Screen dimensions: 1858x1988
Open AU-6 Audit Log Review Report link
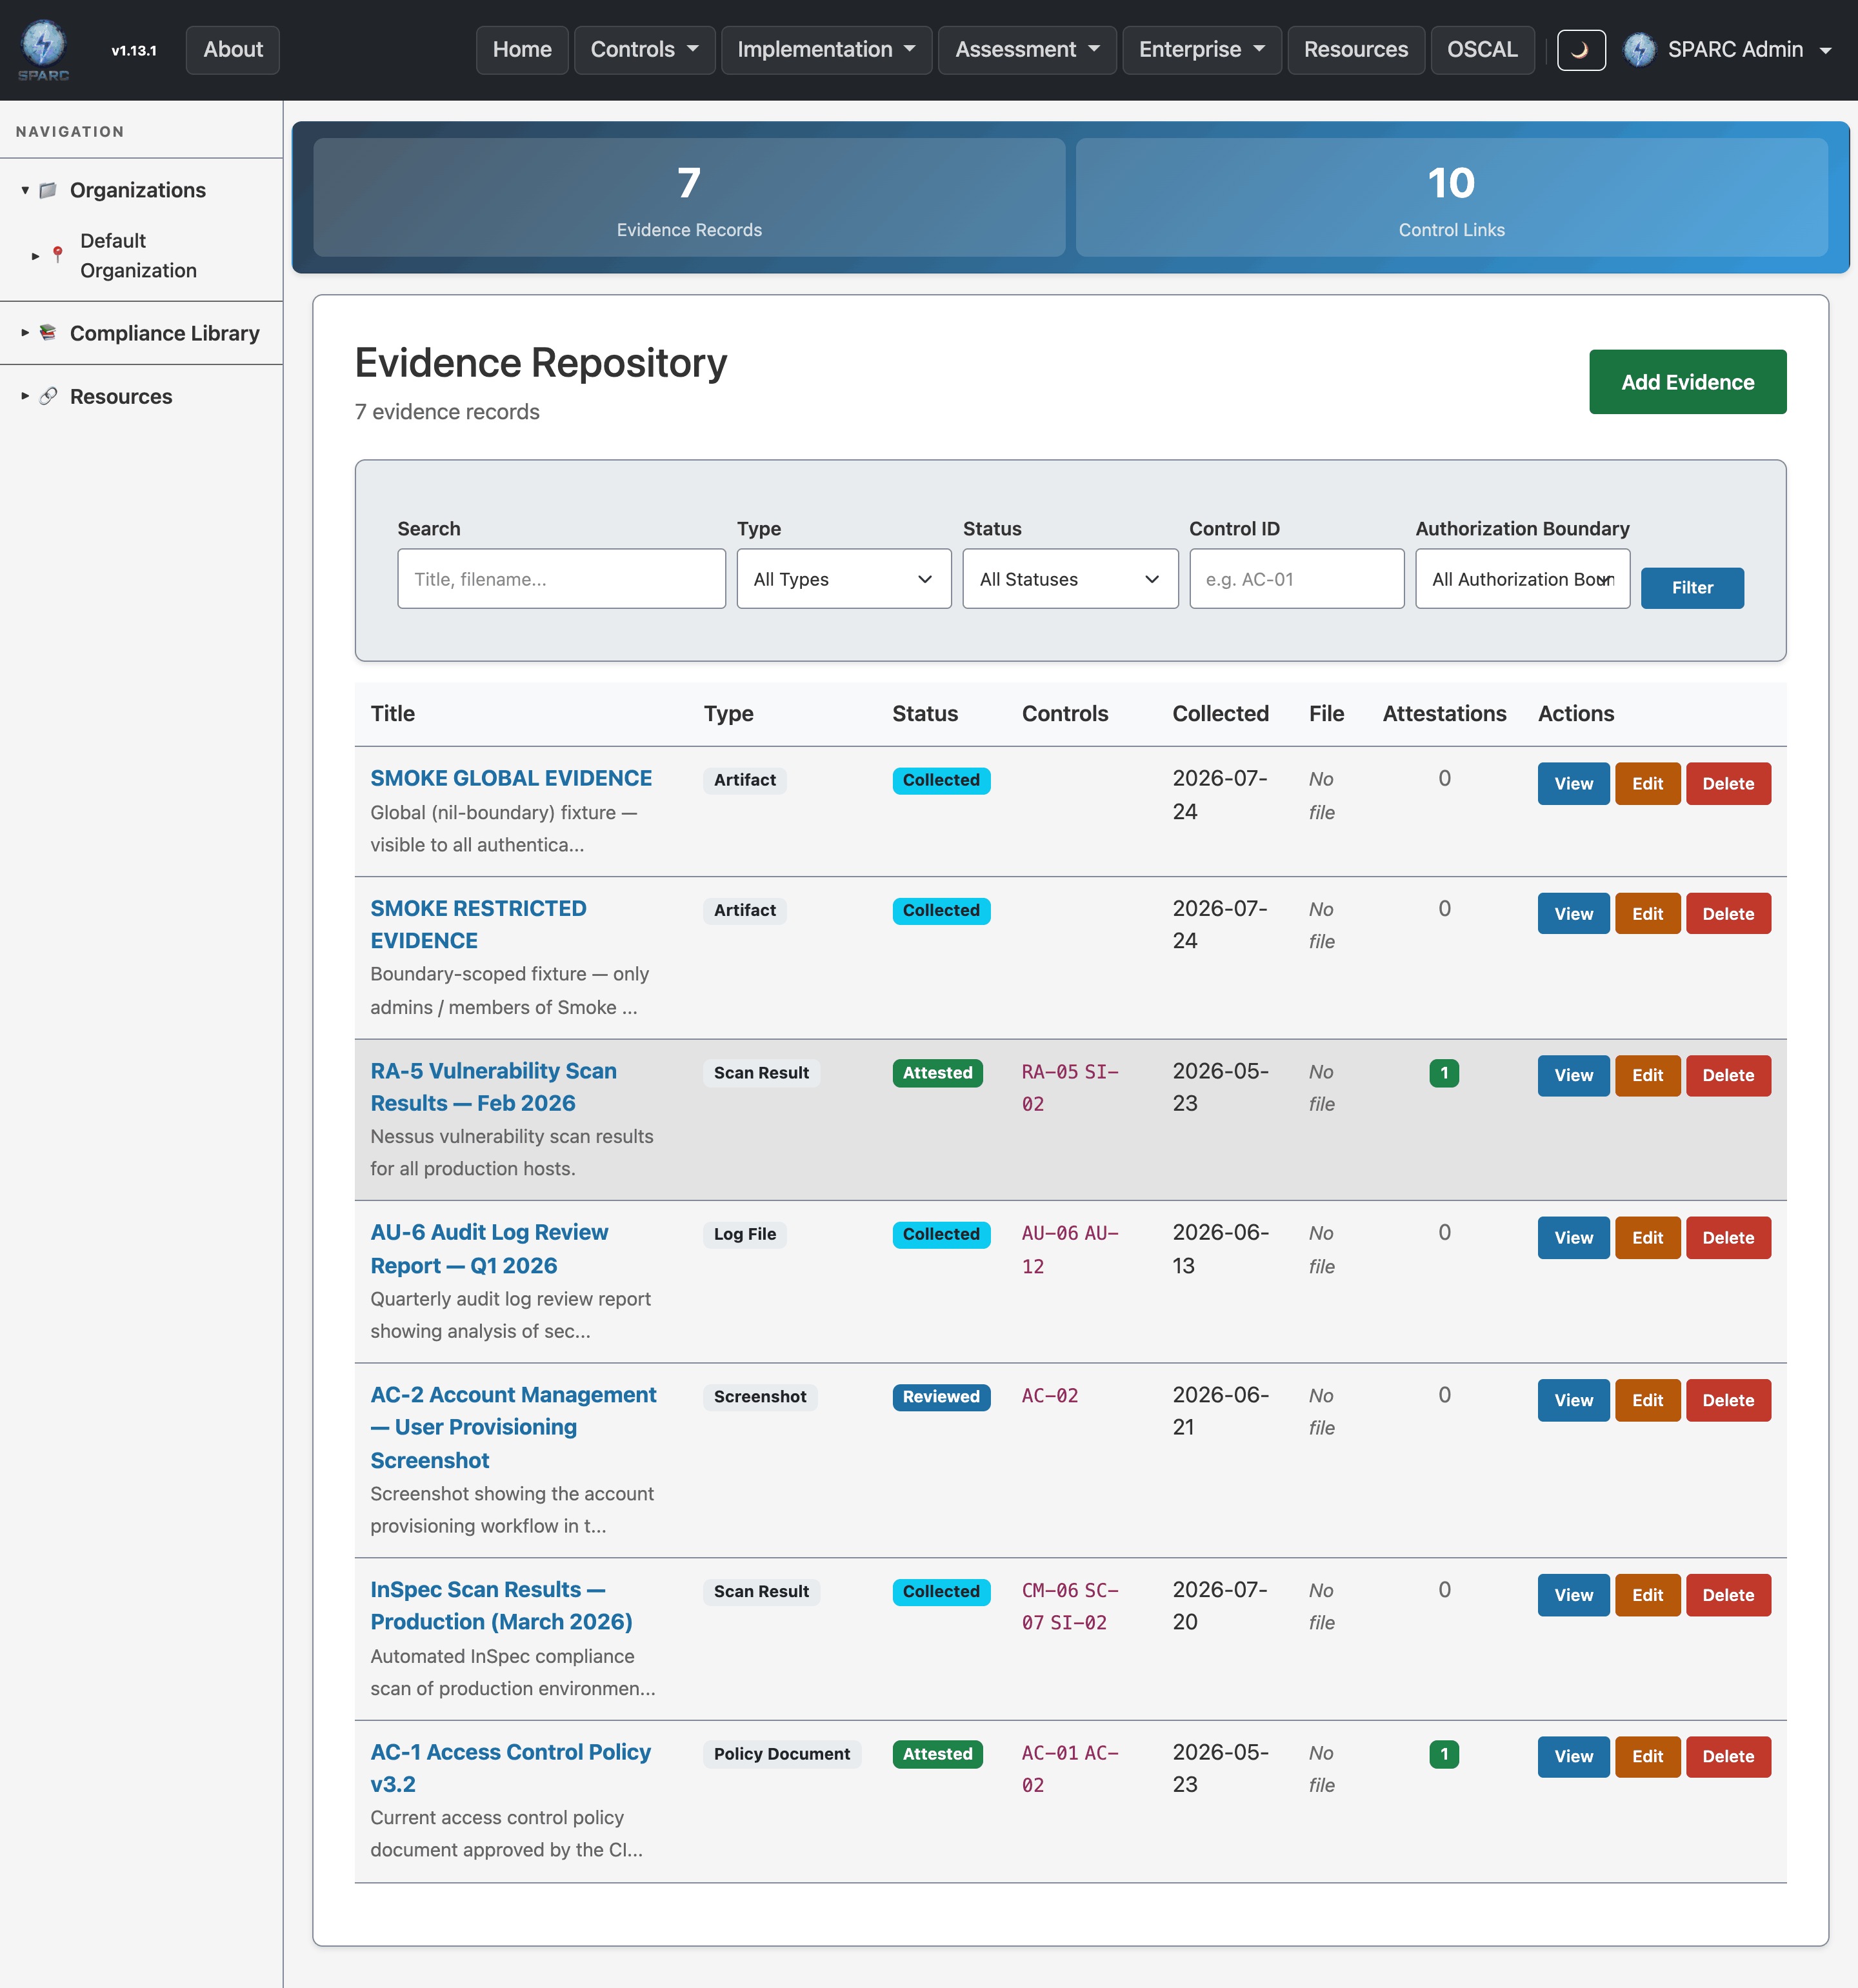489,1249
